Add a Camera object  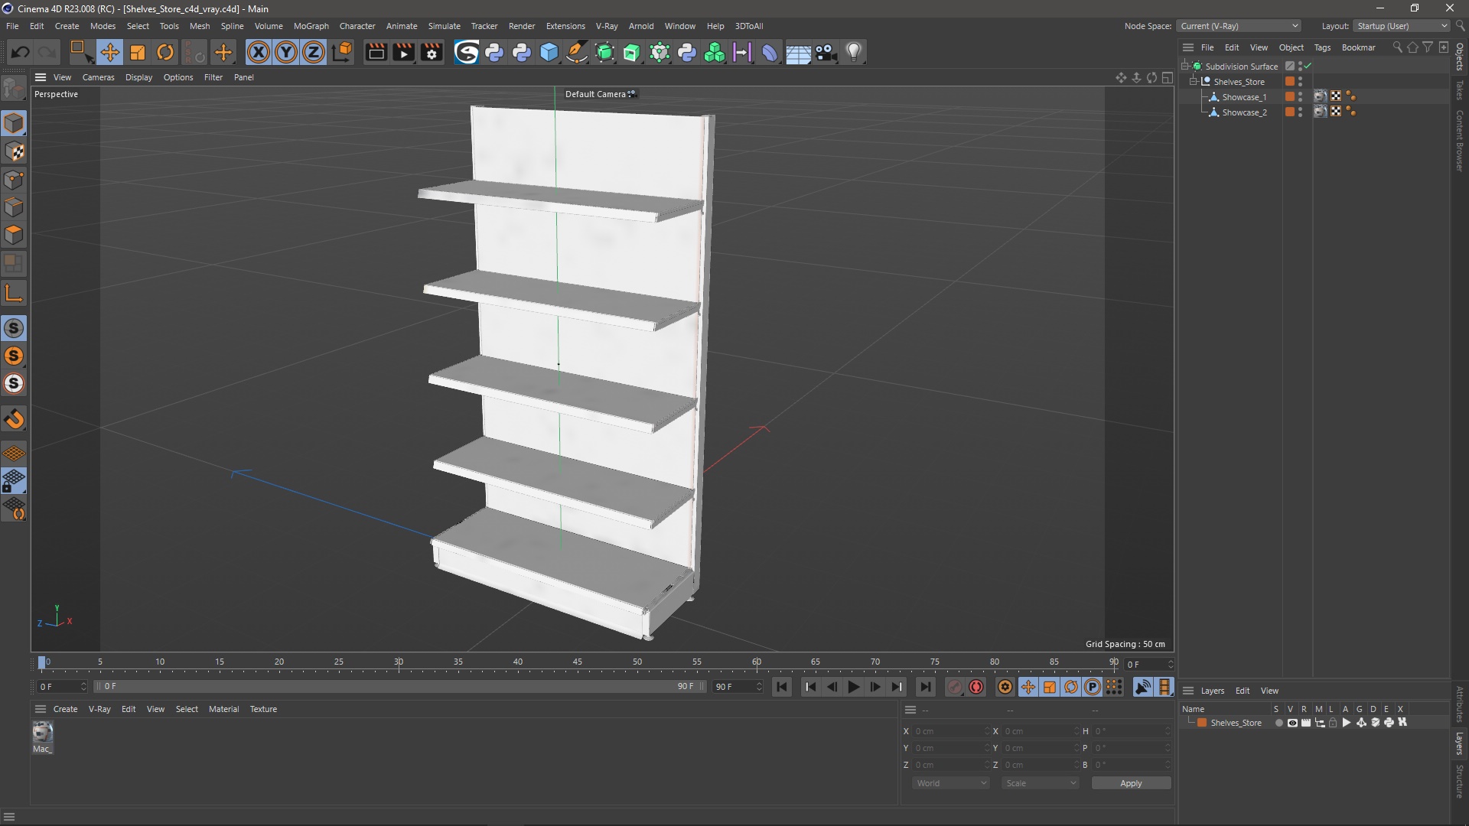coord(826,52)
